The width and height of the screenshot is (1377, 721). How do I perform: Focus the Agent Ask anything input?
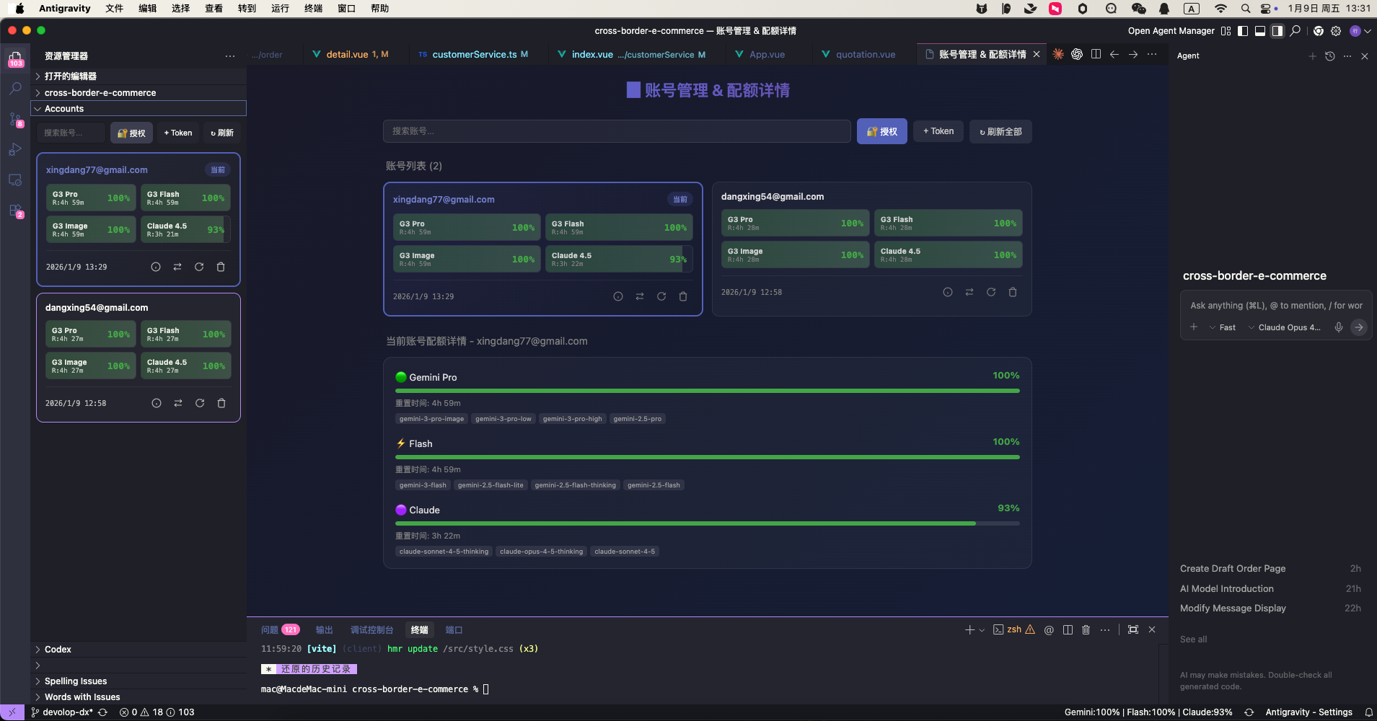click(x=1276, y=306)
